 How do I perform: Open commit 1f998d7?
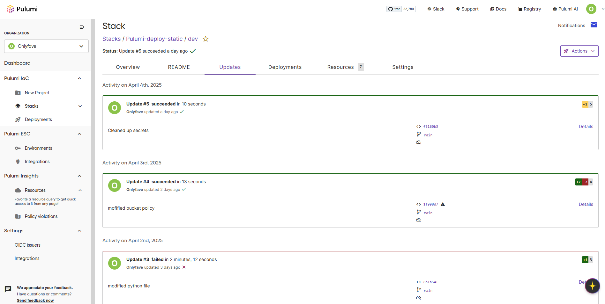click(x=430, y=204)
